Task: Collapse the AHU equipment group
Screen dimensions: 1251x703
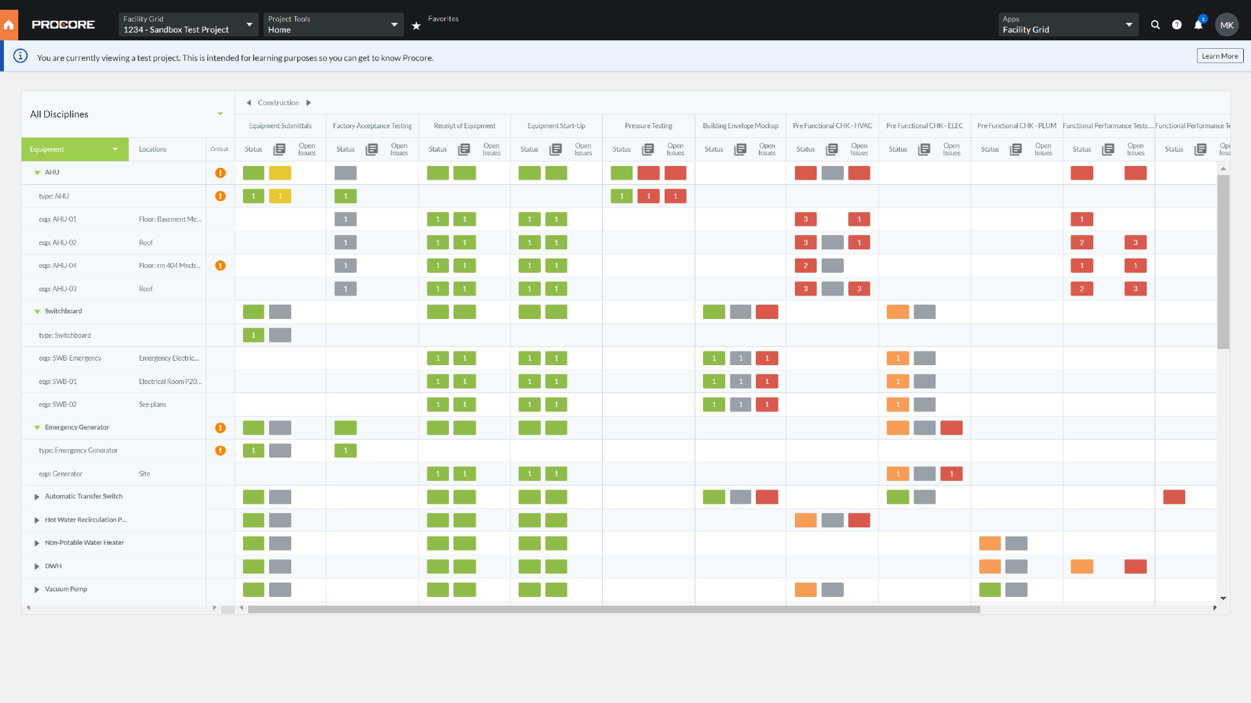Action: pyautogui.click(x=37, y=173)
